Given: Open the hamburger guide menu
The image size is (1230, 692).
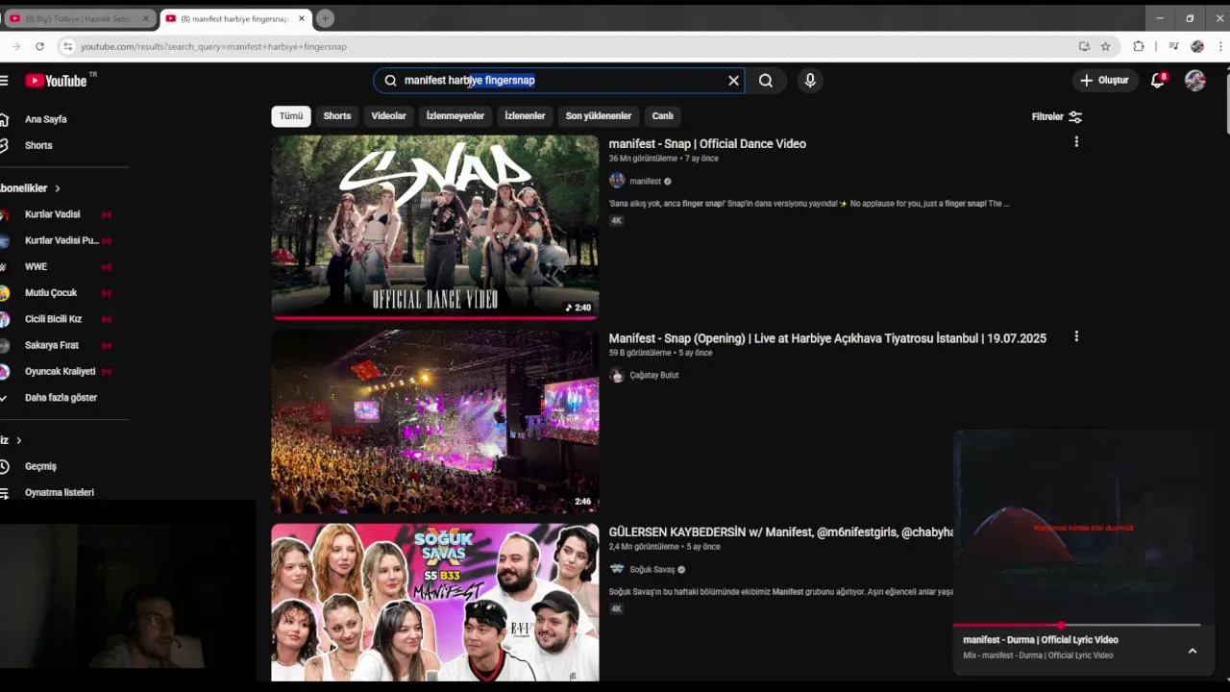Looking at the screenshot, I should pyautogui.click(x=4, y=81).
